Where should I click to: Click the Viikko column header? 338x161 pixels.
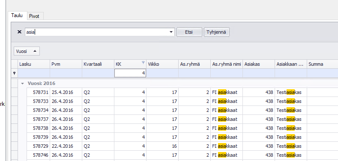162,64
